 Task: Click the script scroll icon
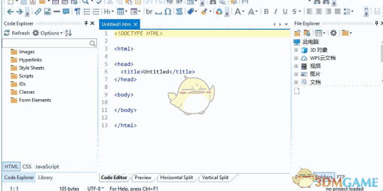pyautogui.click(x=179, y=11)
